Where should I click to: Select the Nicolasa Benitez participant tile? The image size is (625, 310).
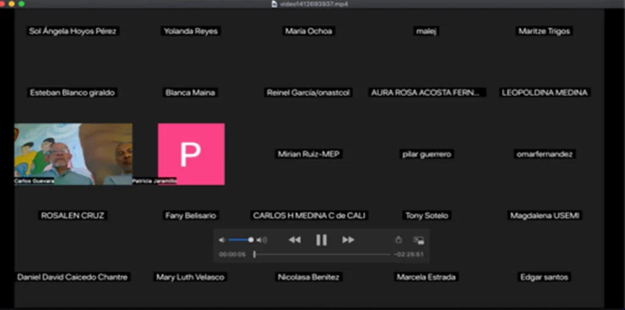[x=308, y=277]
